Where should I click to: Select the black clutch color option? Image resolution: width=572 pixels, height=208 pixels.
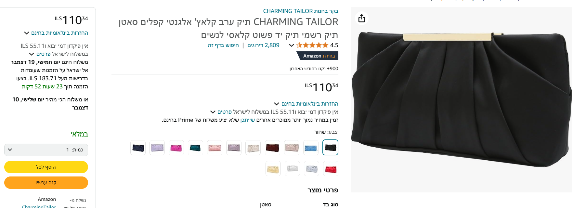tap(330, 148)
